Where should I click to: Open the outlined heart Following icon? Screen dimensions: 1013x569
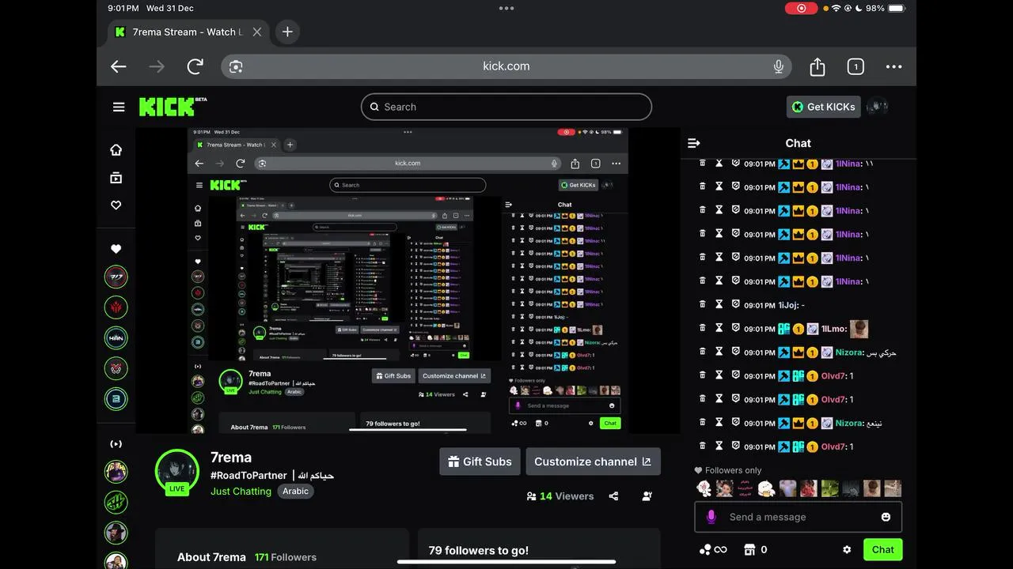click(x=116, y=205)
